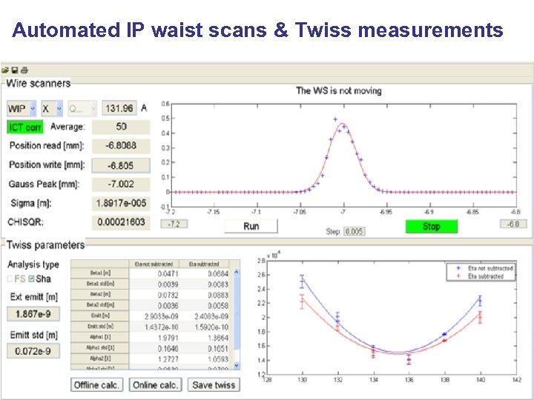This screenshot has width=534, height=400.
Task: Click 'The WS is not moving' status text
Action: pos(338,91)
